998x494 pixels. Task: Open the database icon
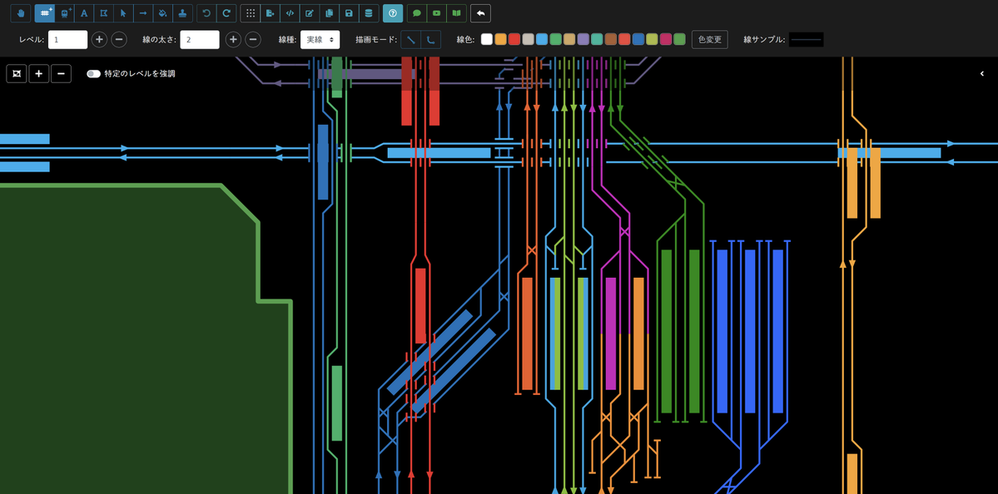[x=369, y=13]
